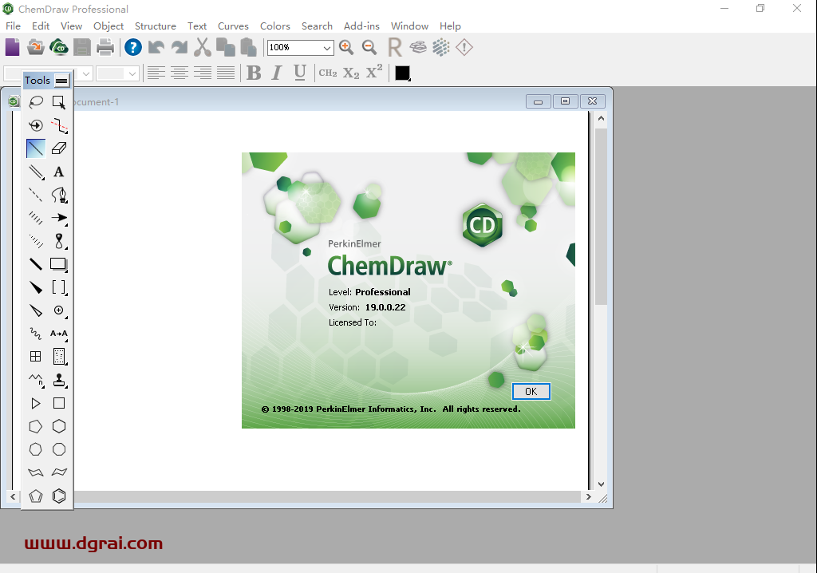The height and width of the screenshot is (573, 817).
Task: Choose the Drawing Elements rectangle tool
Action: (59, 264)
